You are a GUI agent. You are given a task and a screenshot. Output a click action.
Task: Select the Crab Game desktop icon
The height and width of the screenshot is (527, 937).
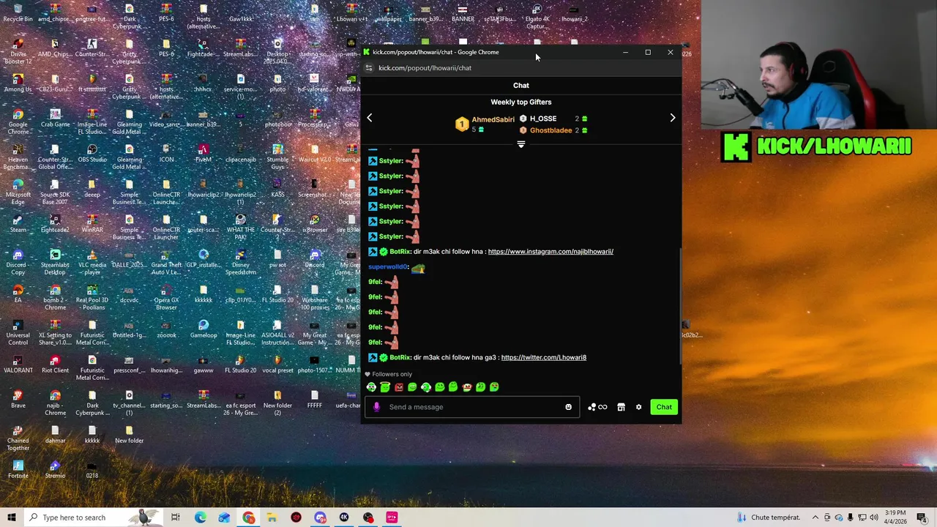pos(55,119)
